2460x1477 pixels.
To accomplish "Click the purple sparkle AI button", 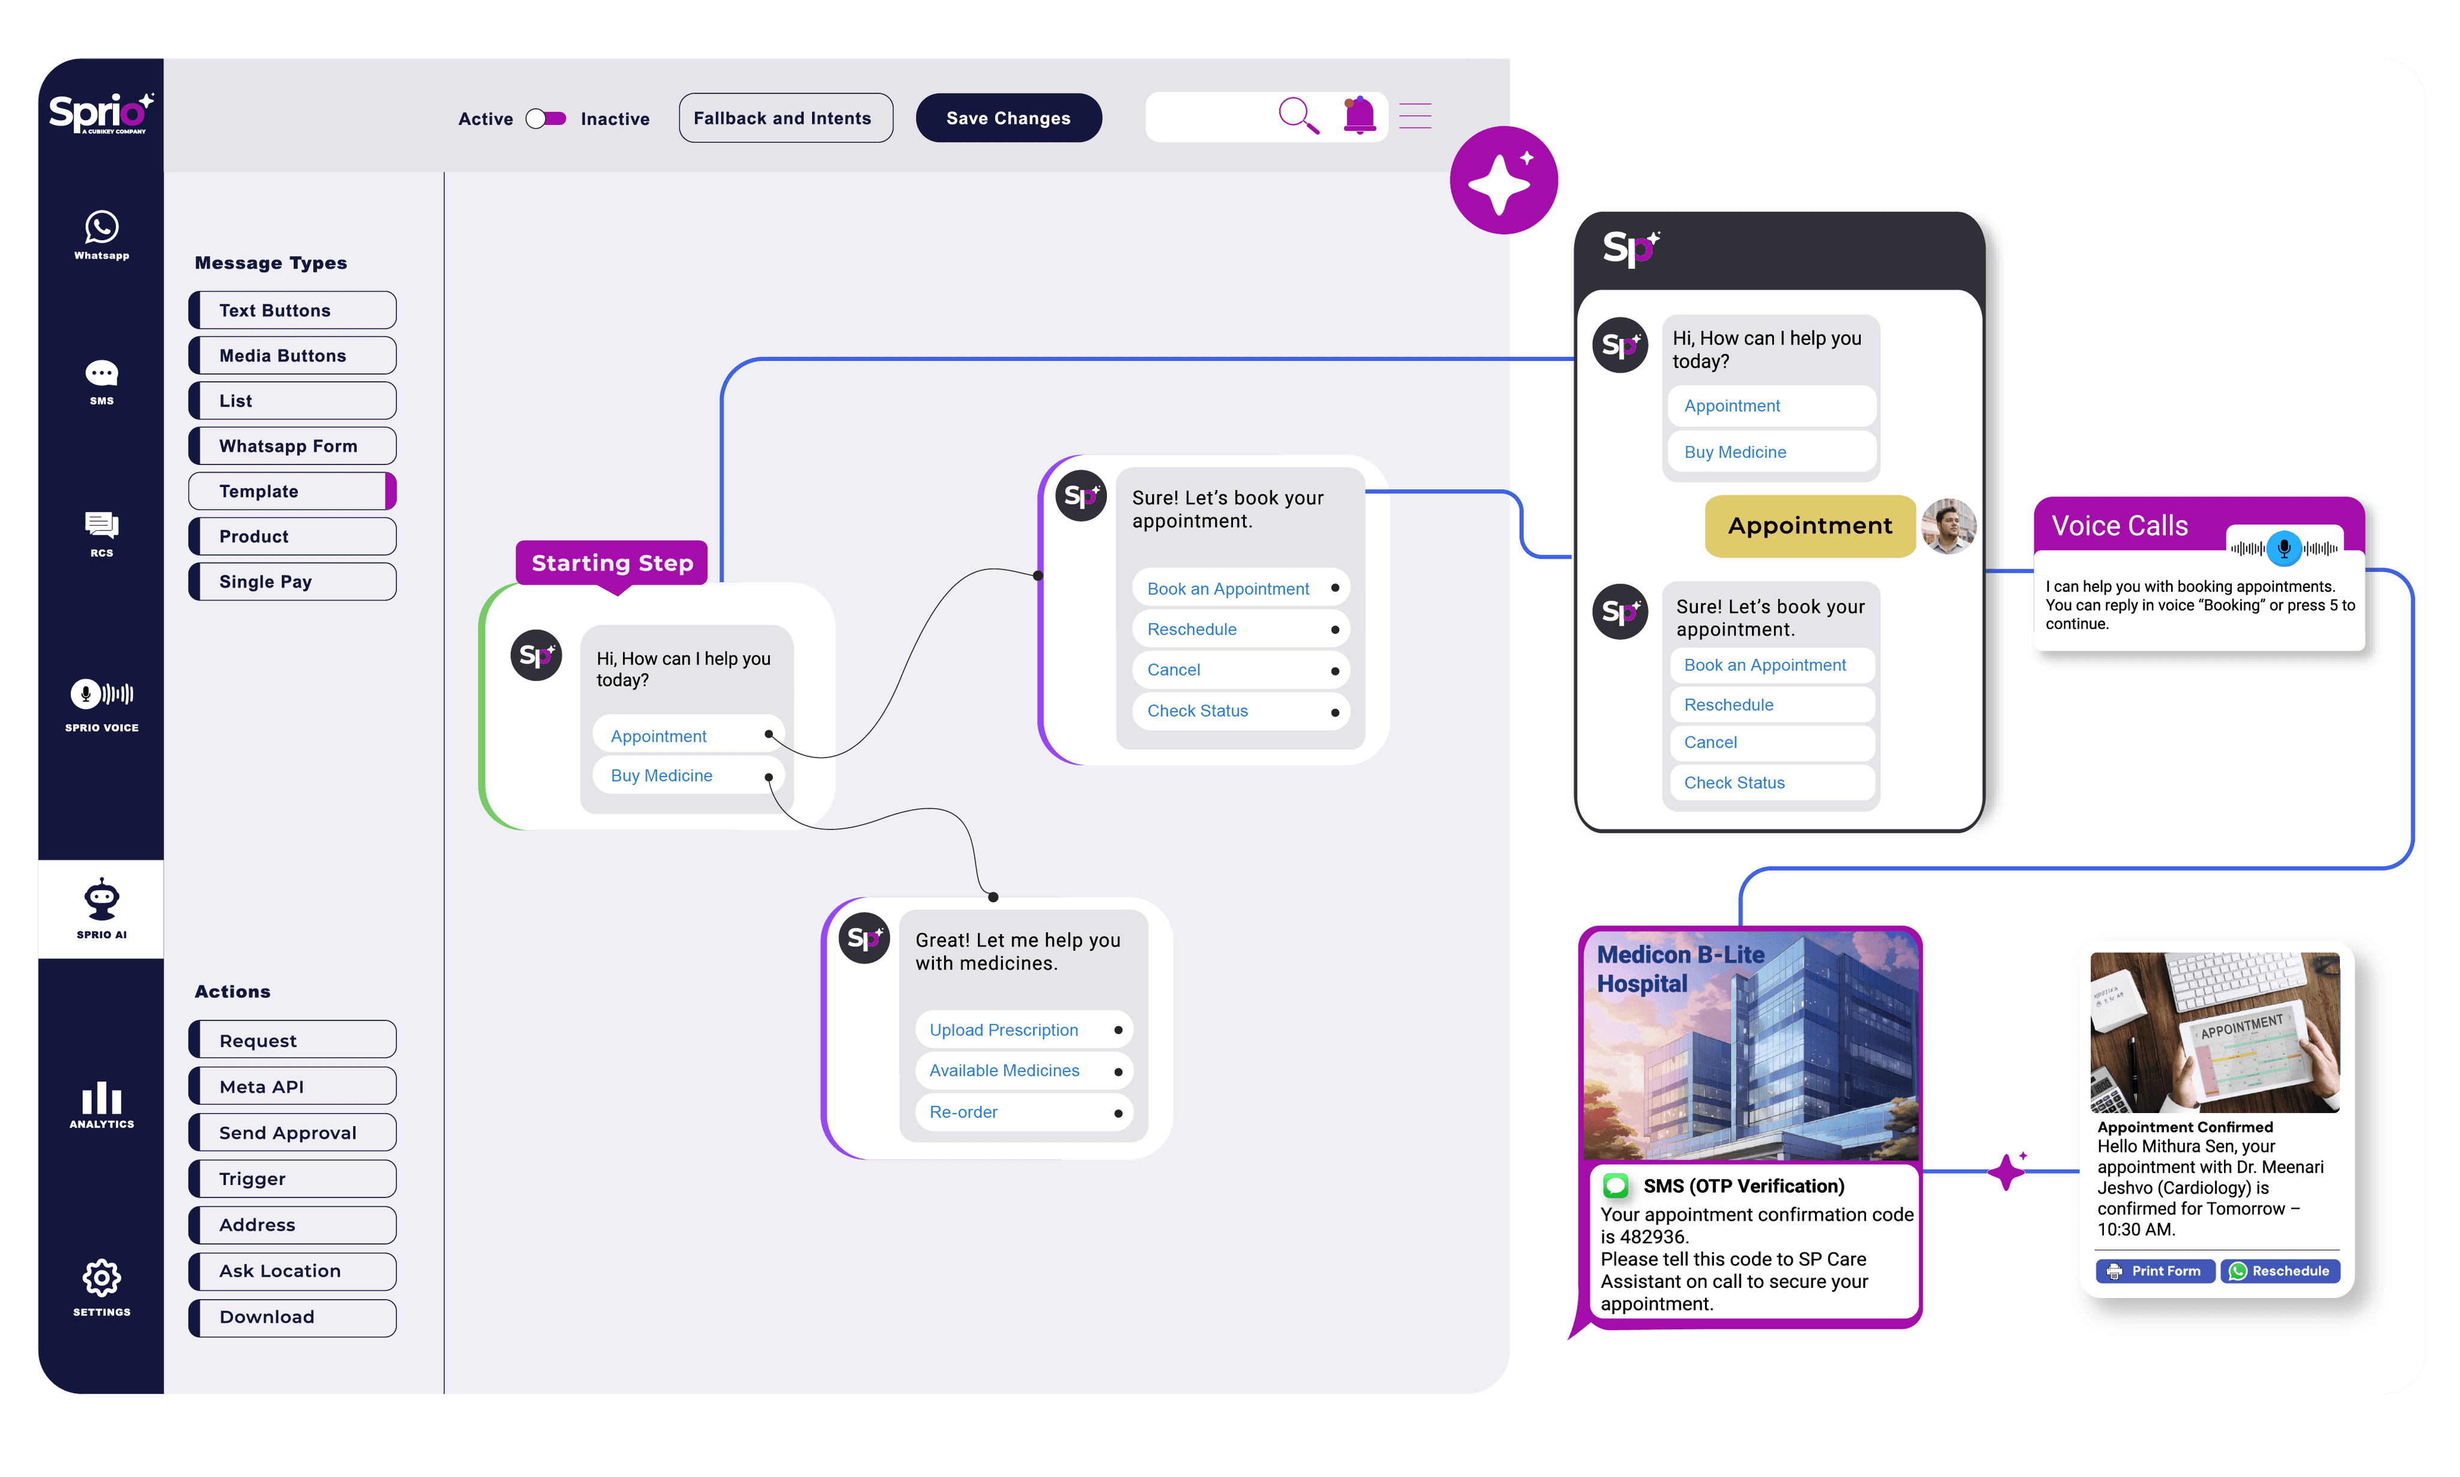I will [1503, 181].
